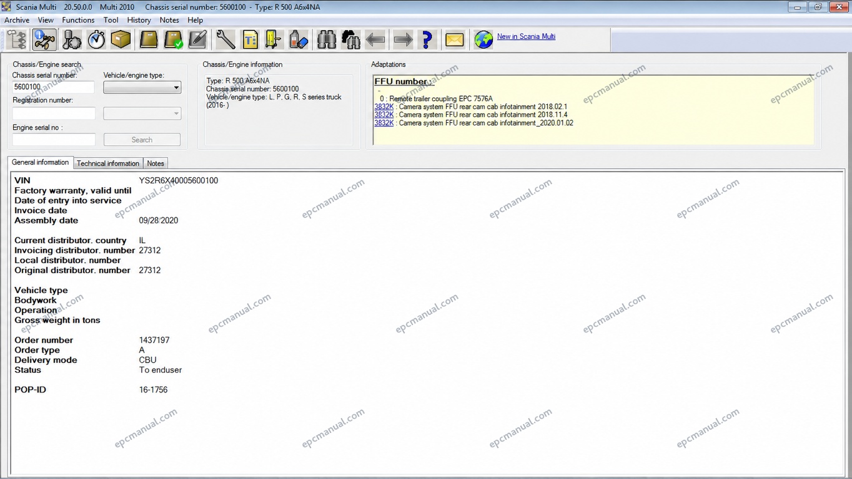Open the 3832K link for infotainment 2018.02.1
This screenshot has width=852, height=479.
tap(384, 107)
